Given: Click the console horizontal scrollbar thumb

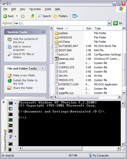Looking at the screenshot, I should 53,148.
